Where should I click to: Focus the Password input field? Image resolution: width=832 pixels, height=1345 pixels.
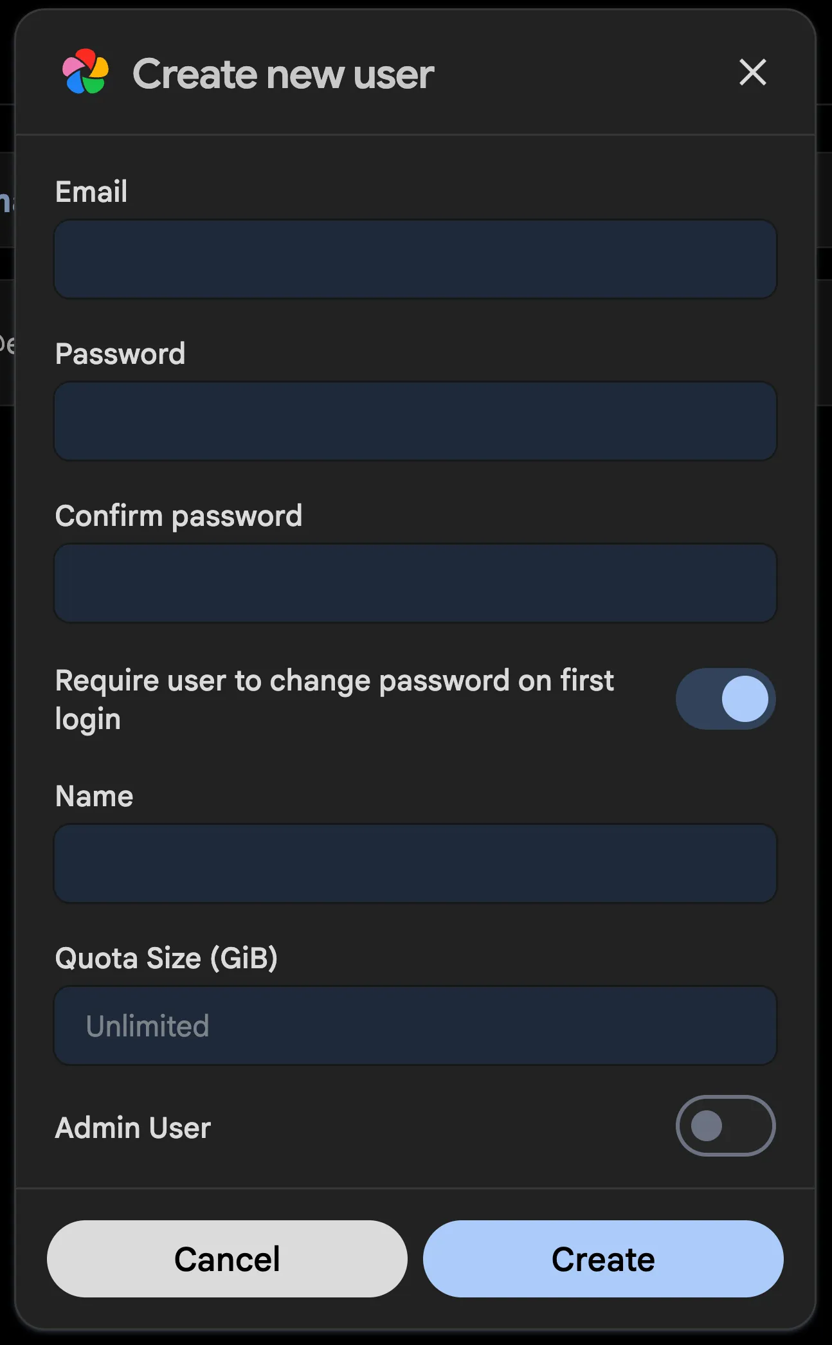415,421
